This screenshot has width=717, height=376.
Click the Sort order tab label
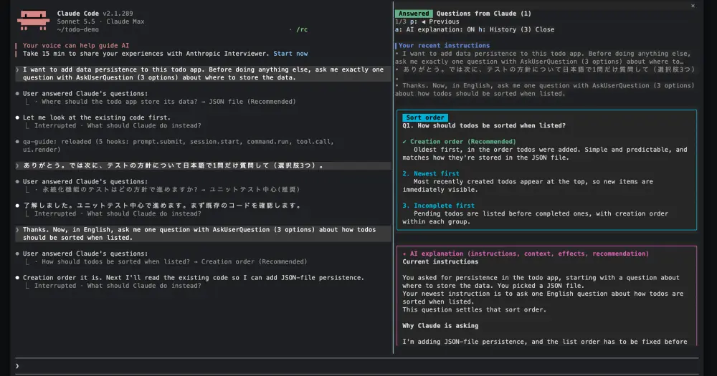(424, 117)
